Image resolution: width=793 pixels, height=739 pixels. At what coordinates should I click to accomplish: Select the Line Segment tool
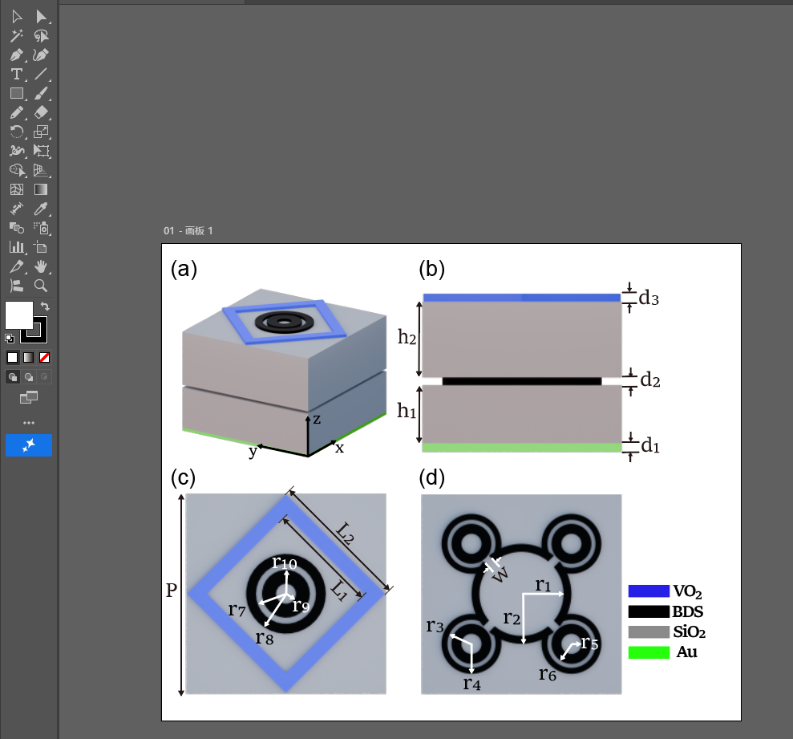point(41,75)
